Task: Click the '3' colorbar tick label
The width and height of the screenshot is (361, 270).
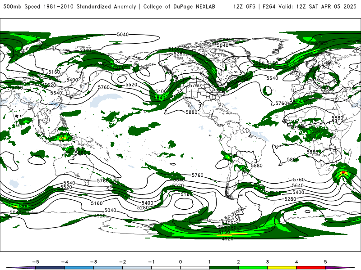Action: [x=267, y=262]
